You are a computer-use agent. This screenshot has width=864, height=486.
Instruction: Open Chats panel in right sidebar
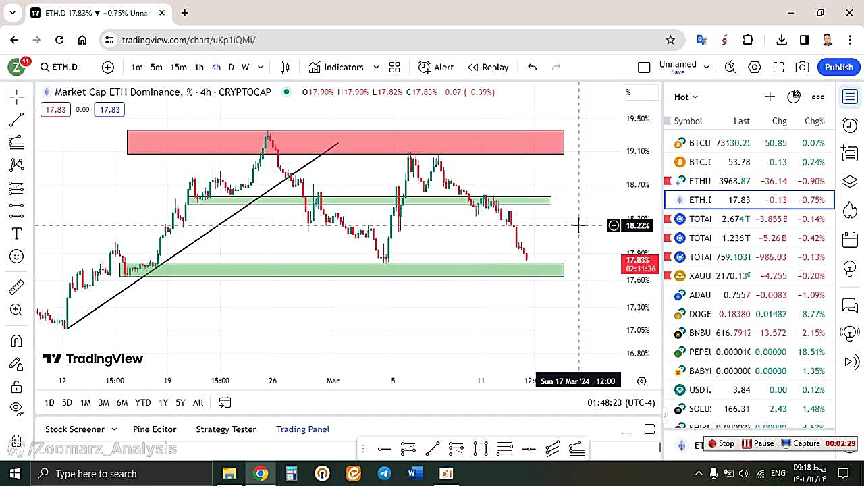coord(850,305)
